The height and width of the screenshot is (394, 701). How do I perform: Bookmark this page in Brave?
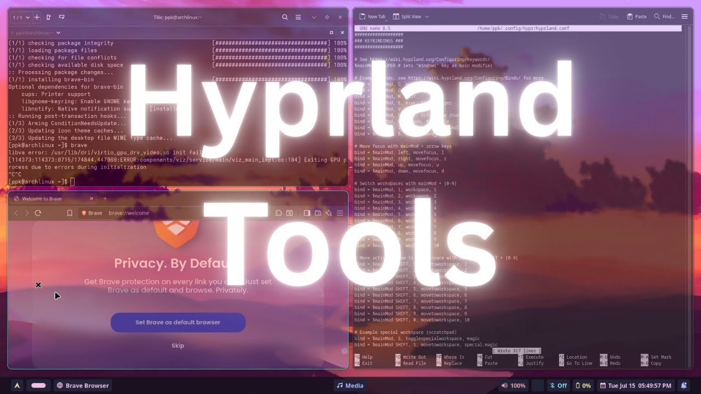[x=70, y=213]
